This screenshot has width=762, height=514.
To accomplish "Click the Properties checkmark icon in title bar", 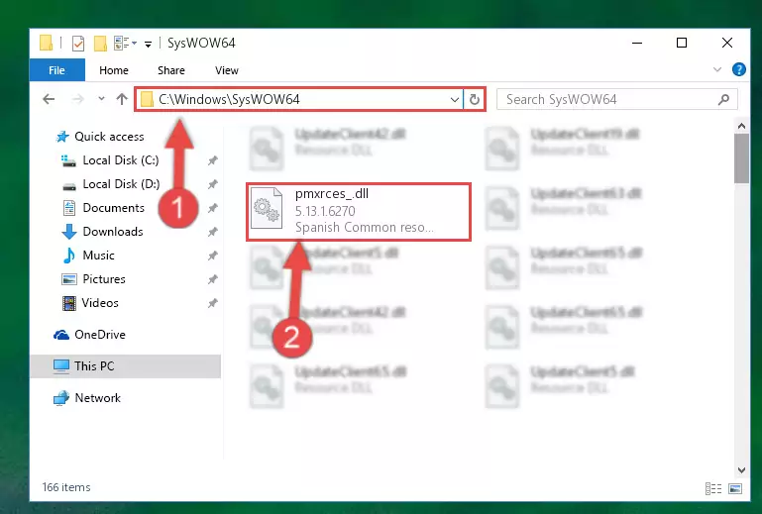I will [x=77, y=44].
